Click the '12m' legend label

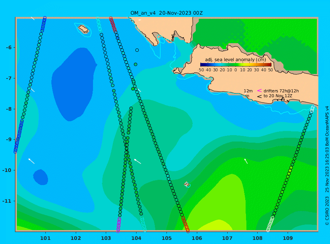[x=248, y=91]
